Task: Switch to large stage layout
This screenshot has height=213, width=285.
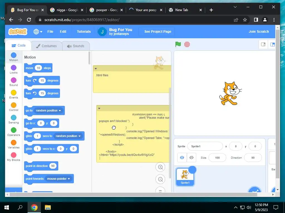Action: [272, 44]
